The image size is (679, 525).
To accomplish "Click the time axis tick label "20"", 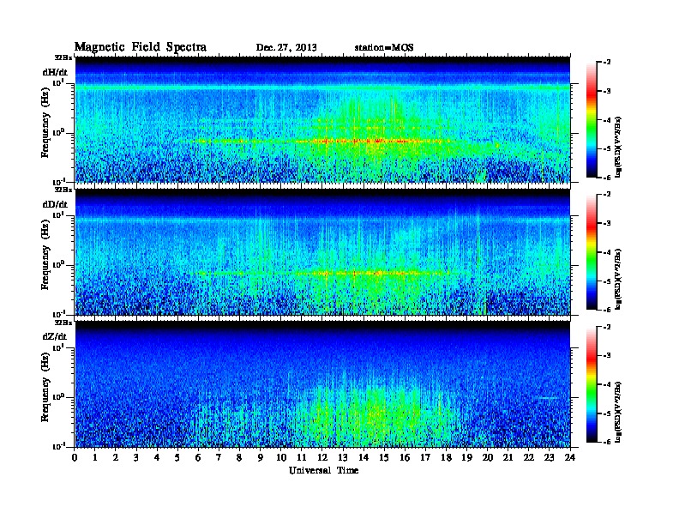I will point(487,457).
